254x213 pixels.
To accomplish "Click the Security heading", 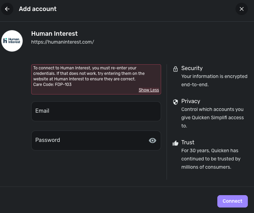I will coord(192,68).
